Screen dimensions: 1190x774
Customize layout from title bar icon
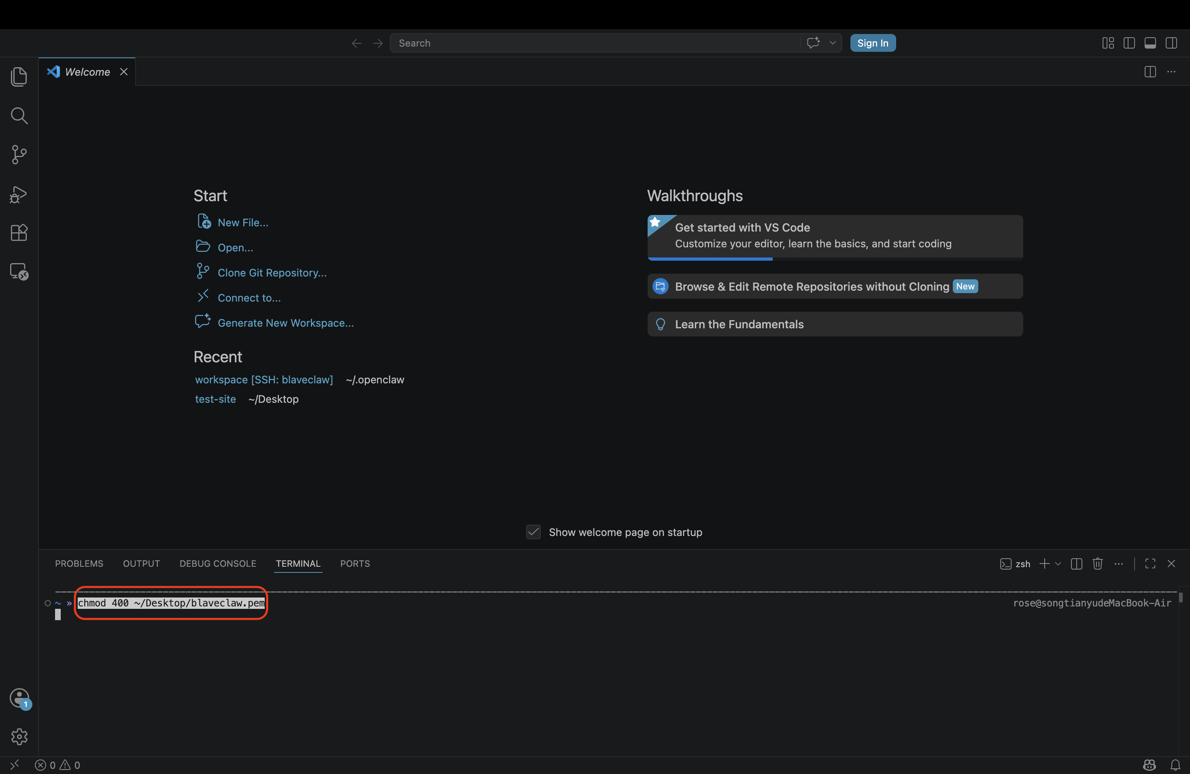pos(1108,43)
